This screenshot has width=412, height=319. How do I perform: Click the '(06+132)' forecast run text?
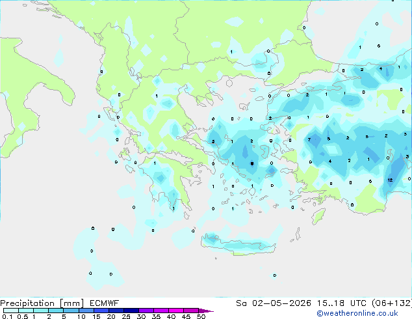pyautogui.click(x=392, y=303)
